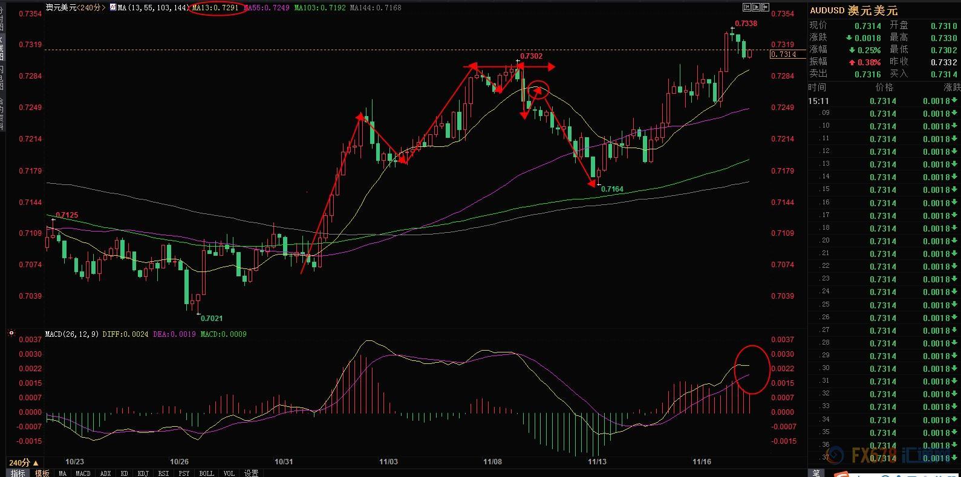The height and width of the screenshot is (477, 961).
Task: Select the RSI indicator tab
Action: (163, 473)
